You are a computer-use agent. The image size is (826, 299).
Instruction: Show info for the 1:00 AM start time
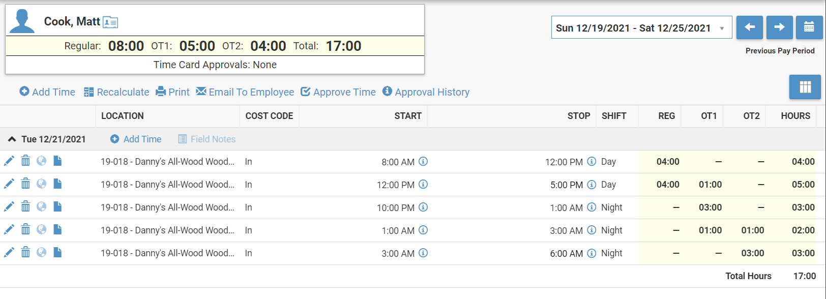(423, 230)
